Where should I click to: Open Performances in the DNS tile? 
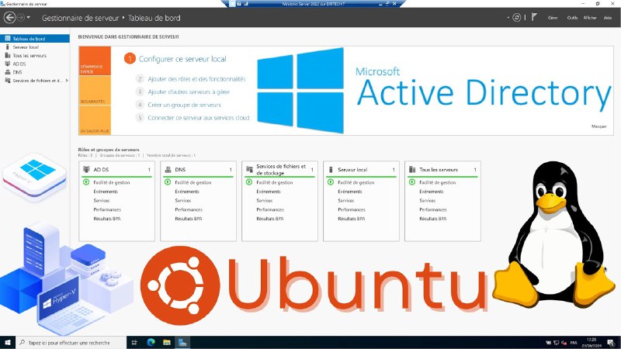coord(189,209)
